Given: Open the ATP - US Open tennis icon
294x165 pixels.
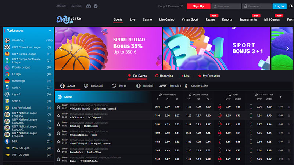Looking at the screenshot, I should click(x=7, y=155).
